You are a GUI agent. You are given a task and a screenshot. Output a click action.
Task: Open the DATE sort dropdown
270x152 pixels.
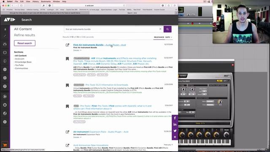click(x=169, y=37)
